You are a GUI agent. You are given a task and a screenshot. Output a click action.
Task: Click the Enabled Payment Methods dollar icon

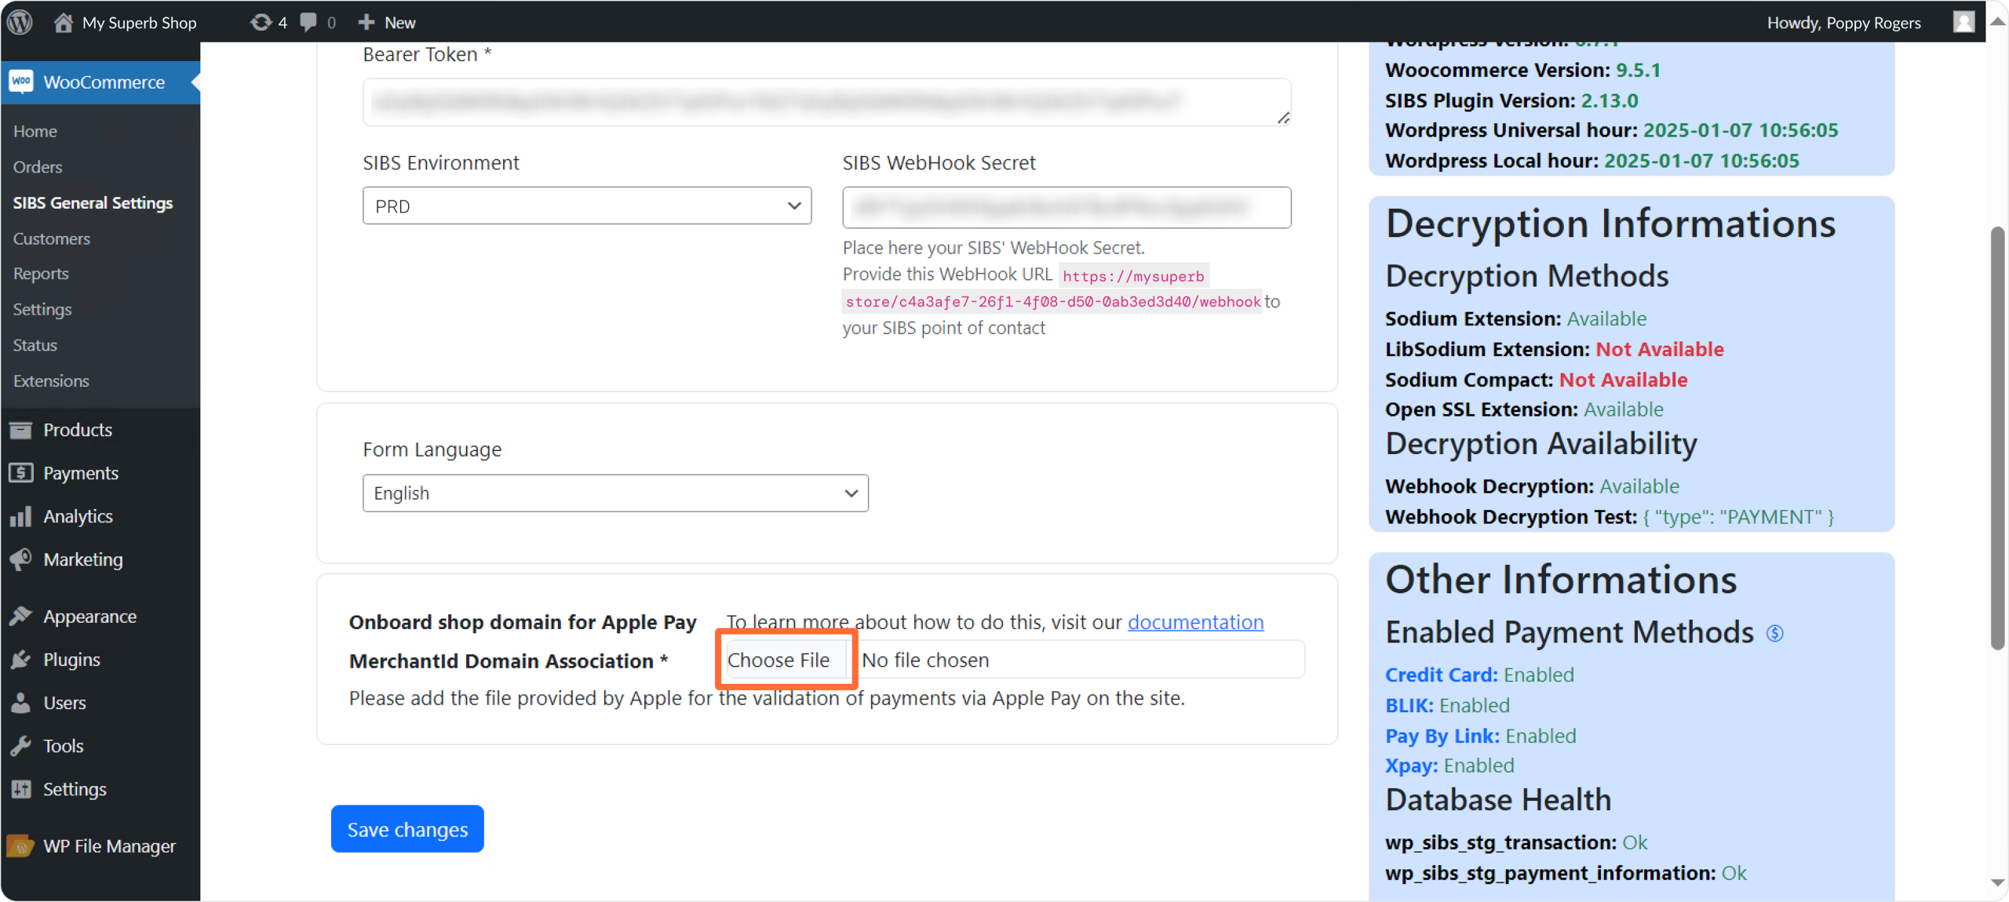point(1775,633)
